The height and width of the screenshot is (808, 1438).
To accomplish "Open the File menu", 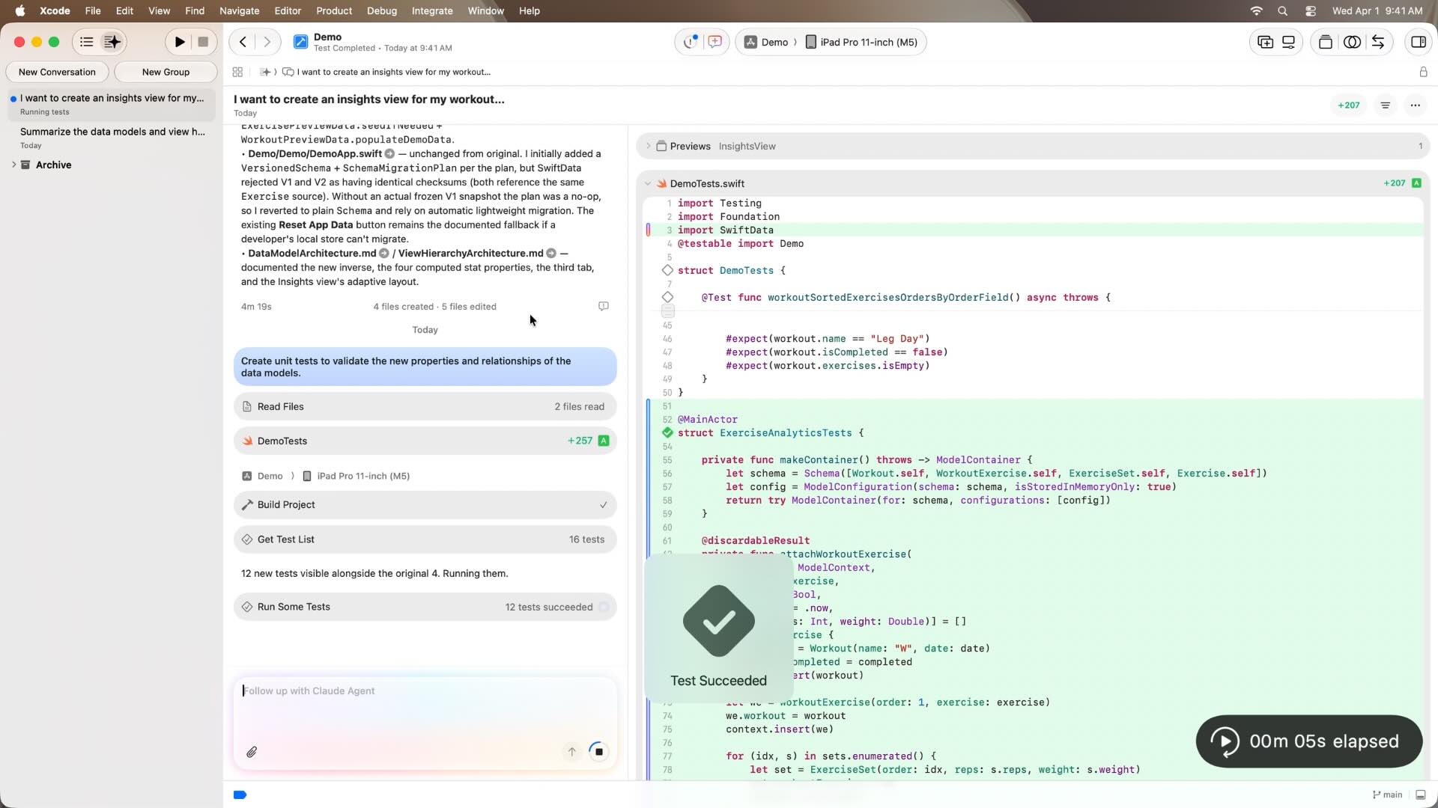I will (93, 10).
